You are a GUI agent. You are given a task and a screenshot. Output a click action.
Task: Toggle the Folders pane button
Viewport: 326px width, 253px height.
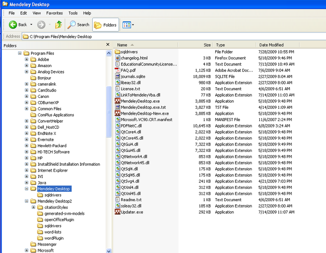tap(106, 25)
